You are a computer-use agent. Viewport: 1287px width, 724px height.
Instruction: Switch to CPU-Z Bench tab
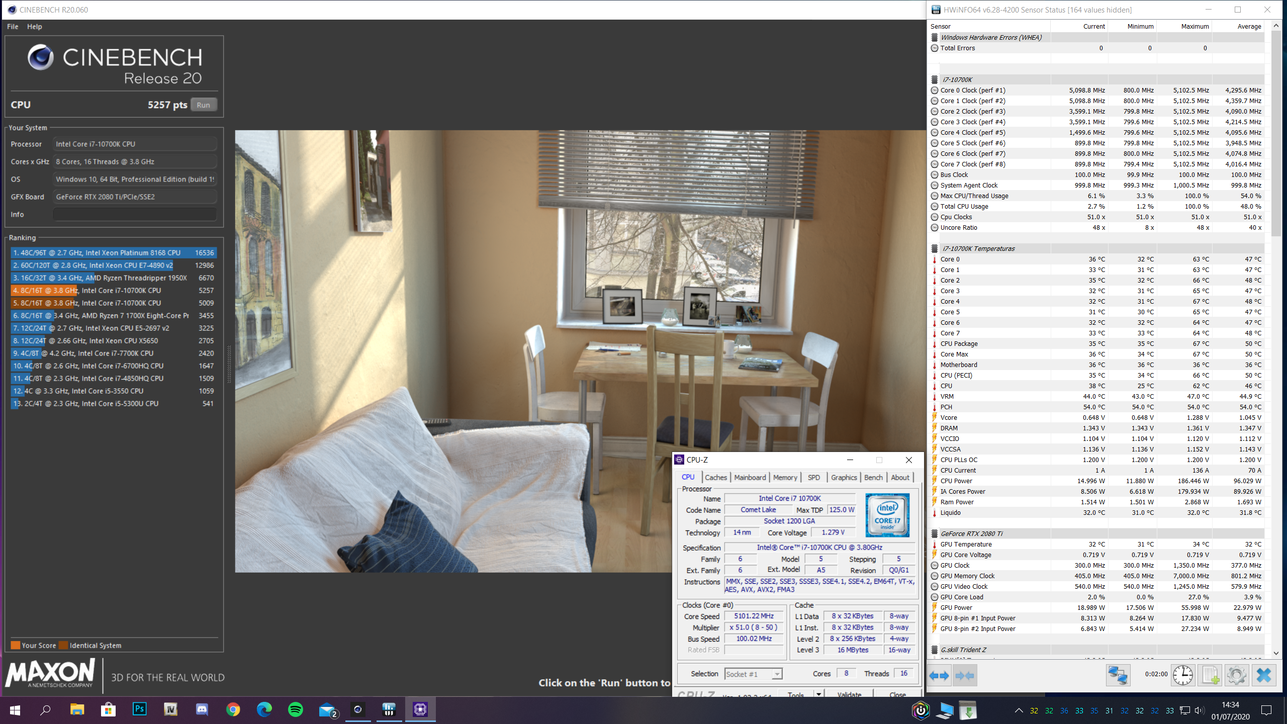coord(874,478)
